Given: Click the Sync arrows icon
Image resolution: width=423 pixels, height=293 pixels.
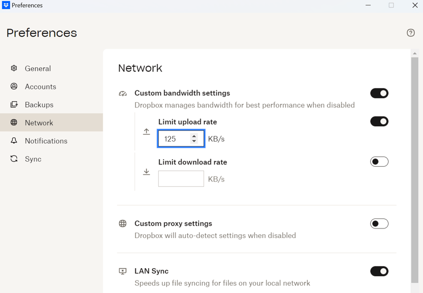Looking at the screenshot, I should 14,159.
